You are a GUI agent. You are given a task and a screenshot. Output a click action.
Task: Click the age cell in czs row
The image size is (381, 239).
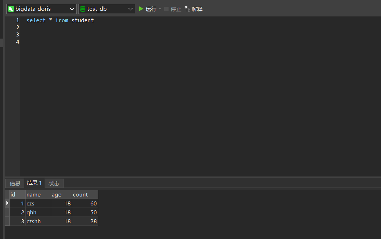click(x=61, y=204)
